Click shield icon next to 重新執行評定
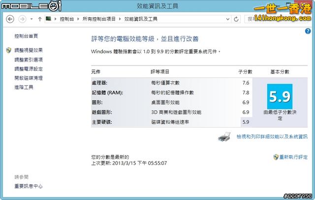Viewport: 315px width, 200px height. pyautogui.click(x=276, y=157)
